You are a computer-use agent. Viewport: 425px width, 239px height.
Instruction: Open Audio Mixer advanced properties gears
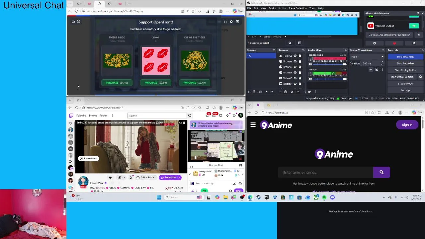click(x=309, y=92)
